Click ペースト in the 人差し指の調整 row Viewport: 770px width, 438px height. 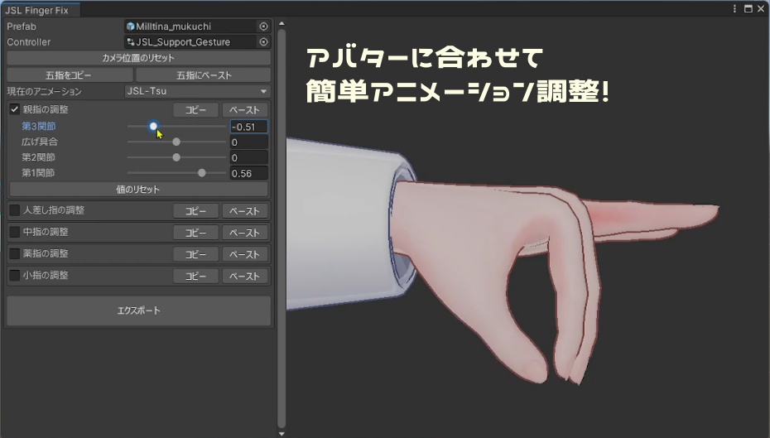pyautogui.click(x=244, y=211)
